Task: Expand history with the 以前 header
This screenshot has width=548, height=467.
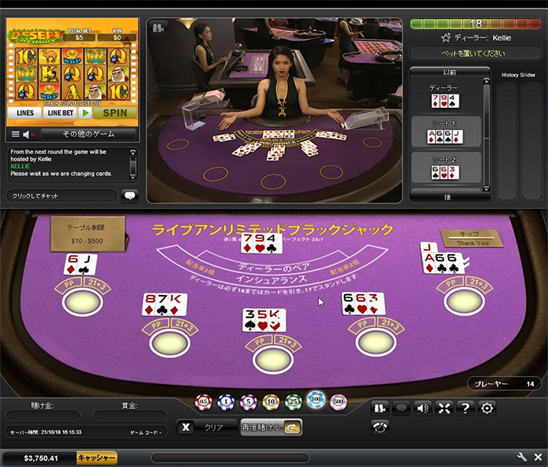Action: pos(446,73)
